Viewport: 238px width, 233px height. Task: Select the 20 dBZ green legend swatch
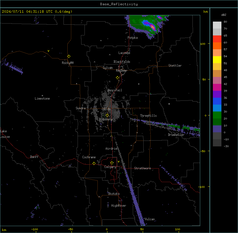217,122
